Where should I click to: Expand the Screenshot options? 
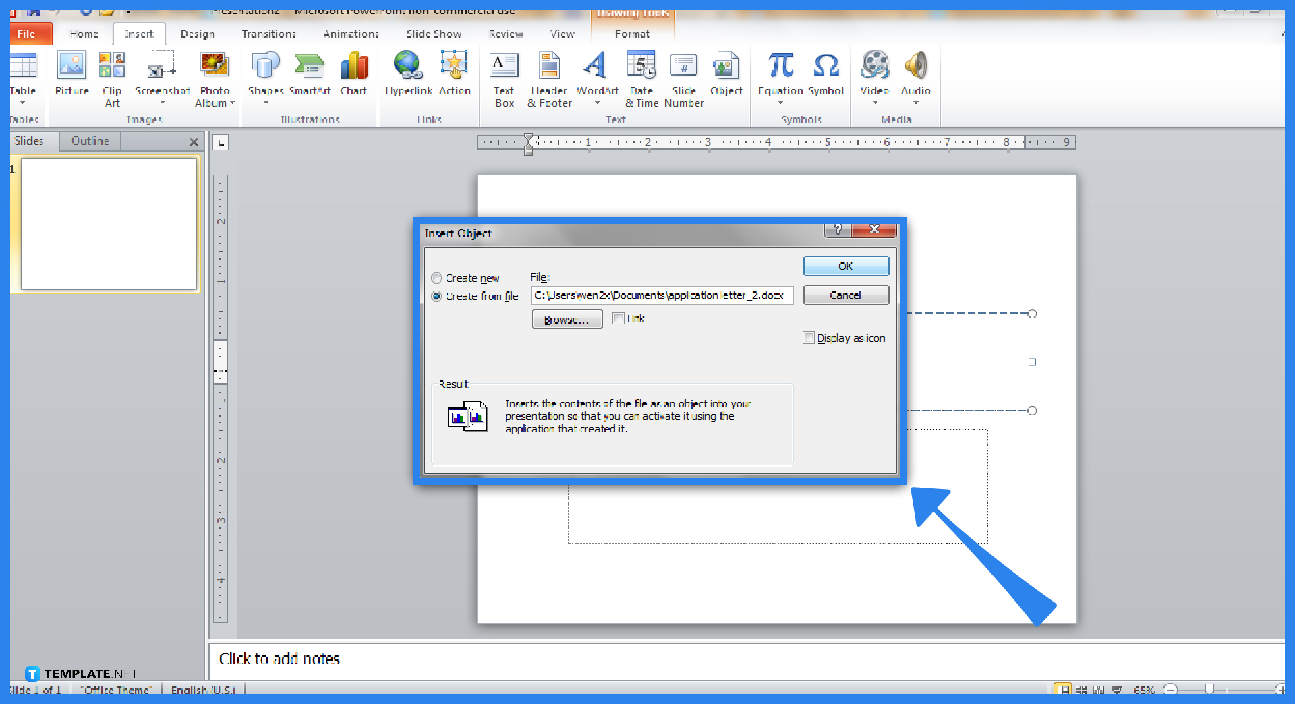(162, 103)
